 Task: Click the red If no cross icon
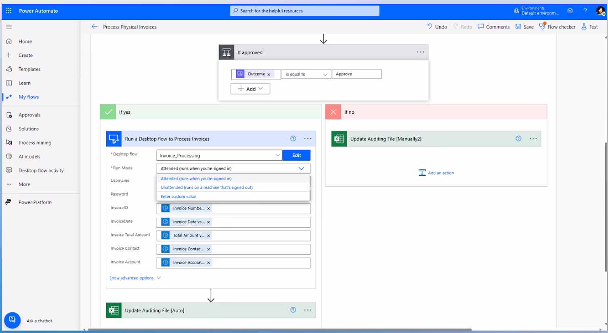coord(333,112)
